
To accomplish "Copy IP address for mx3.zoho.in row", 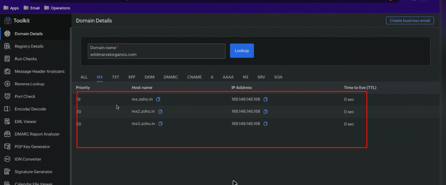I will tap(265, 124).
